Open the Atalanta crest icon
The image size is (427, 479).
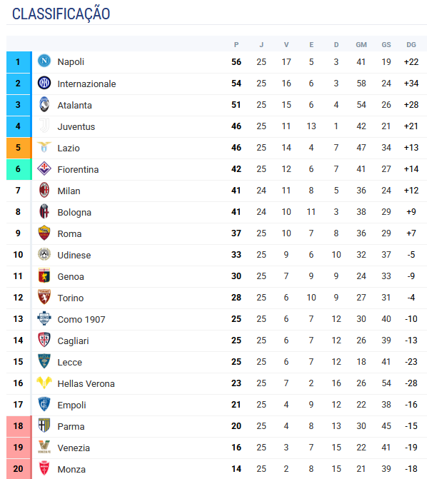coord(44,104)
